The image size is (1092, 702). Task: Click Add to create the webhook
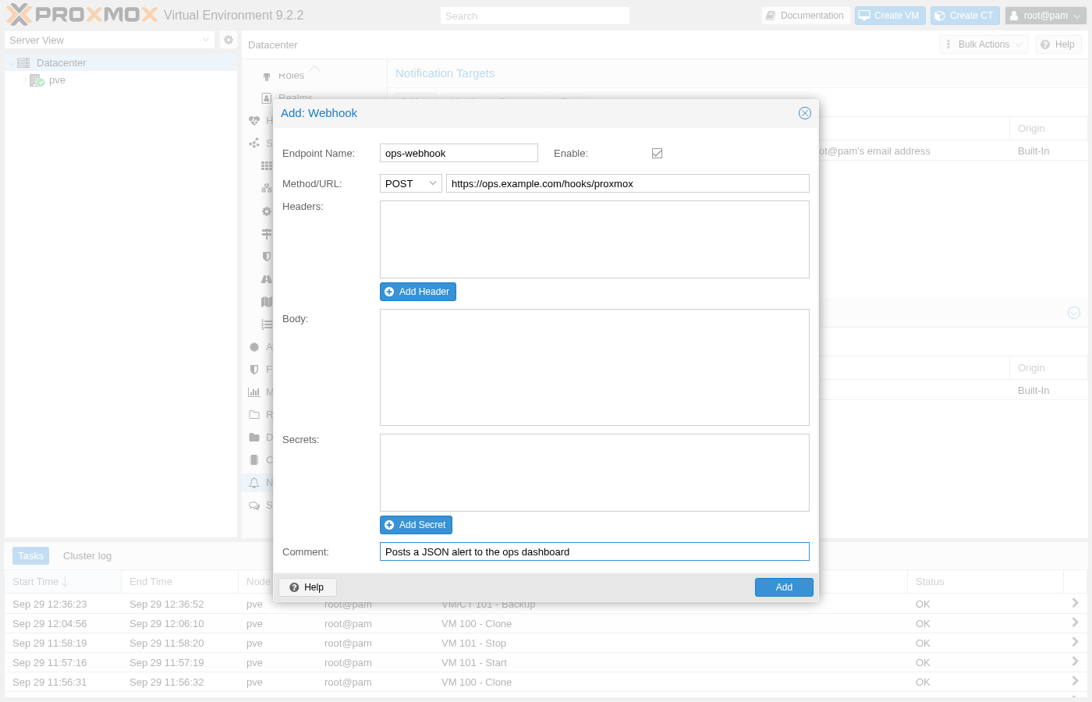pos(784,587)
